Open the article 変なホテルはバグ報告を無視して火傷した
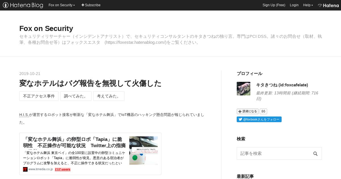 [x=90, y=83]
